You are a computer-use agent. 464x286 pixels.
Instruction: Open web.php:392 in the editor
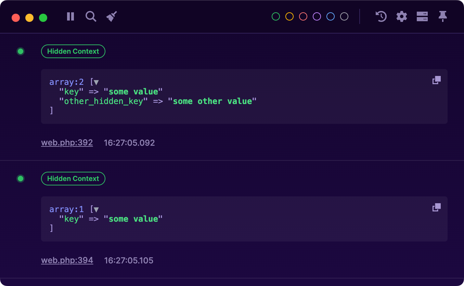[67, 142]
